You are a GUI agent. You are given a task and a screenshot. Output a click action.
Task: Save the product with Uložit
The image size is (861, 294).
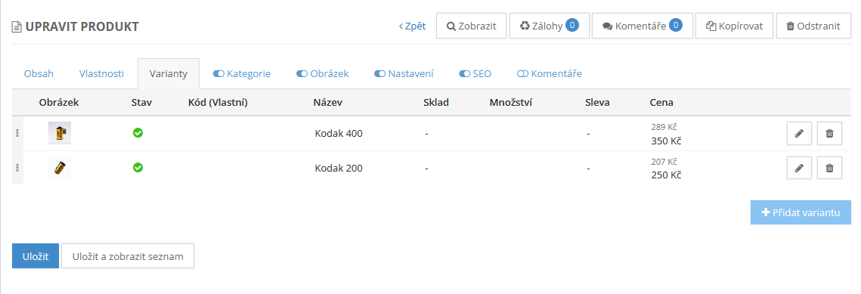[x=36, y=256]
